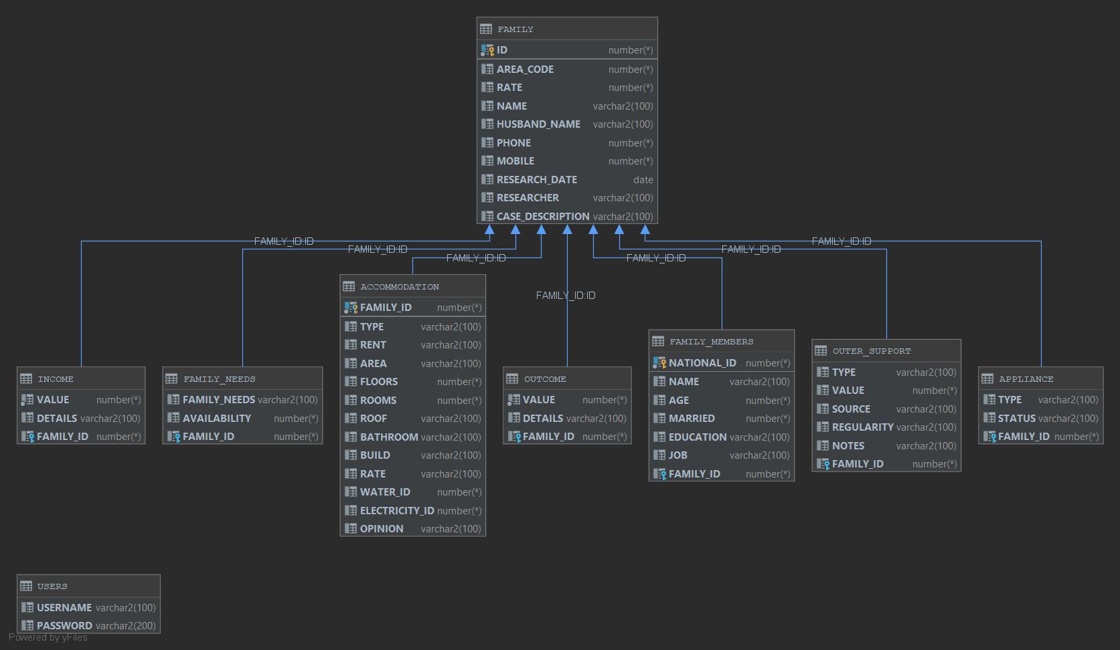The height and width of the screenshot is (650, 1120).
Task: Click the vertical relationship line above the APPLIANCE table
Action: coord(1041,304)
